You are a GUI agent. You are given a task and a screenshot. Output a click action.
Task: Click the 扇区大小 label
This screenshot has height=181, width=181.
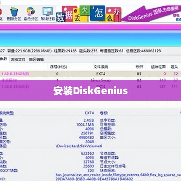(108, 137)
